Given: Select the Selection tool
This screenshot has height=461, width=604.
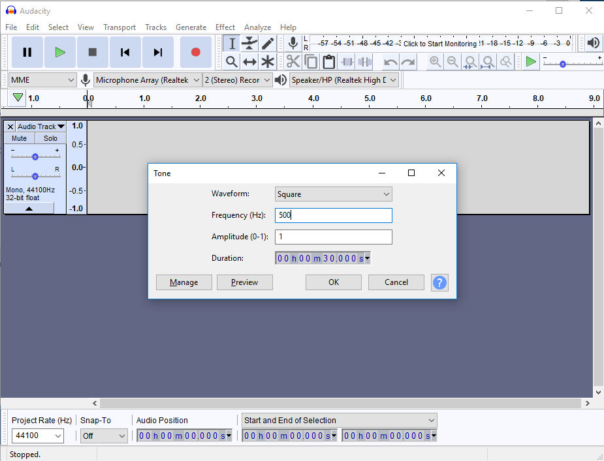Looking at the screenshot, I should pyautogui.click(x=231, y=43).
